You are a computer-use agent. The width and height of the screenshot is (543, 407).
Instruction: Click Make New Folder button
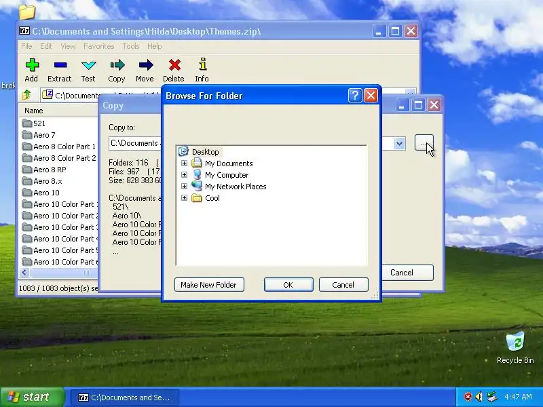(x=209, y=284)
